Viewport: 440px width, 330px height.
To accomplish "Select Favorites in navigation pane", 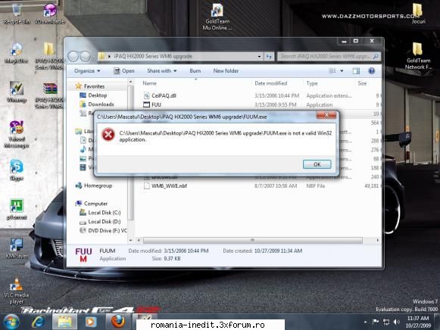I will pyautogui.click(x=94, y=86).
